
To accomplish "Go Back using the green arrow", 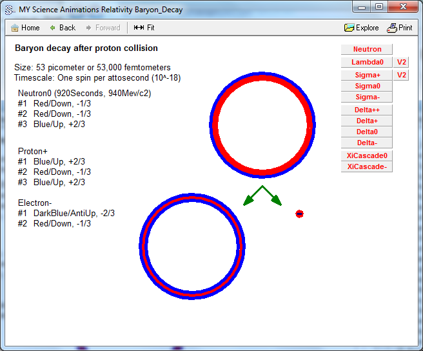I will pos(53,28).
